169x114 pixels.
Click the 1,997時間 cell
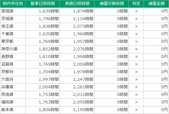click(43, 80)
